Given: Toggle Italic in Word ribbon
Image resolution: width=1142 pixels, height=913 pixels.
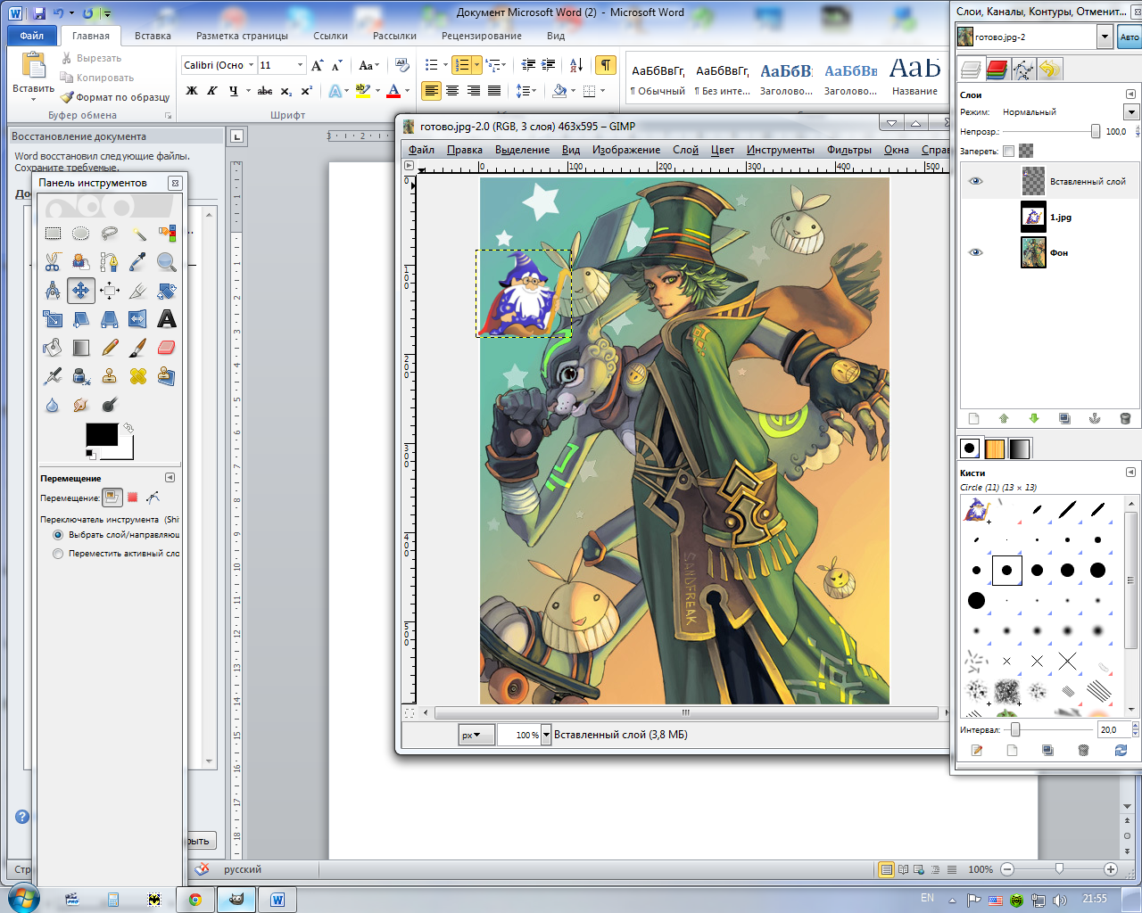Looking at the screenshot, I should coord(212,91).
